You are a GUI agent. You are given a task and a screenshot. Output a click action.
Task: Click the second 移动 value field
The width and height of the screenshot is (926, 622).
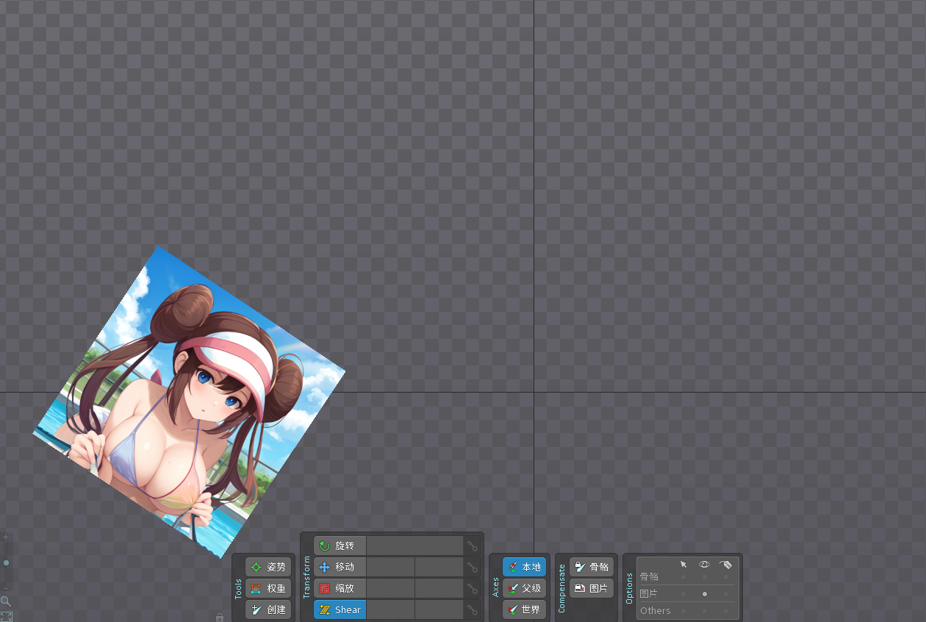439,567
